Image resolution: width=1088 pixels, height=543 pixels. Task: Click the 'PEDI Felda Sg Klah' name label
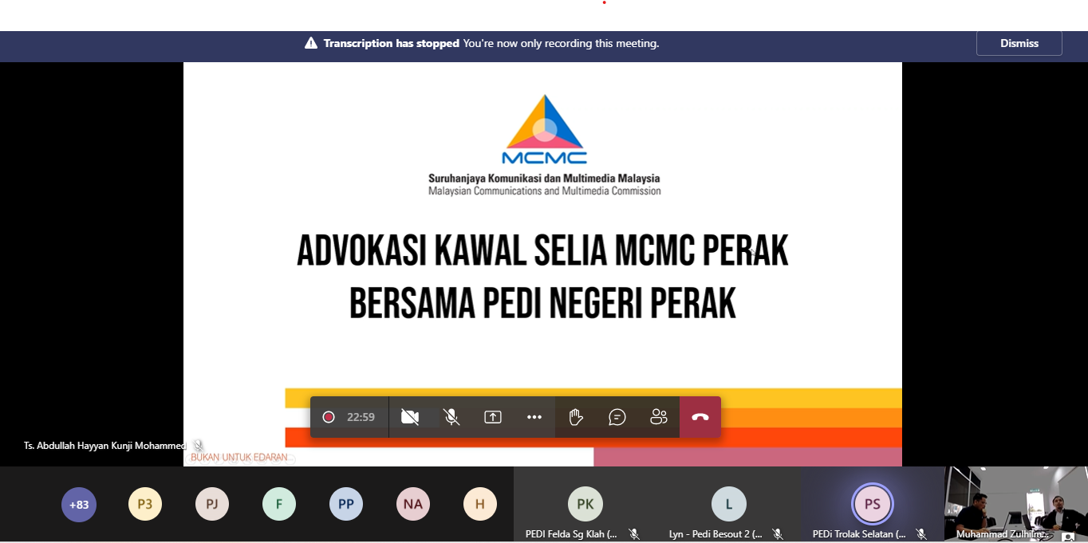pyautogui.click(x=571, y=534)
